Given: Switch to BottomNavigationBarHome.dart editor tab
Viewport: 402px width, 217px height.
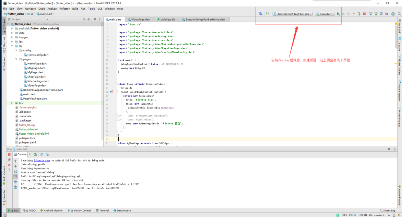Looking at the screenshot, I should [205, 19].
